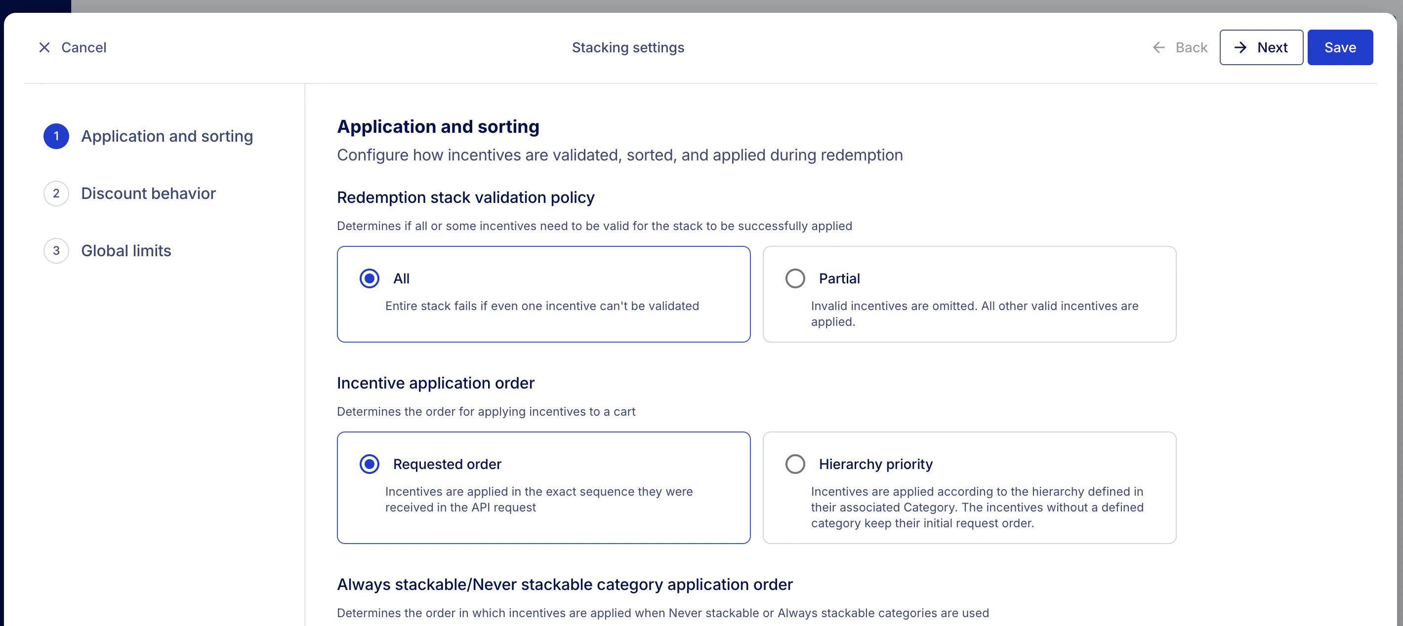Open the Global limits step
Screen dimensions: 1403x626
(126, 250)
